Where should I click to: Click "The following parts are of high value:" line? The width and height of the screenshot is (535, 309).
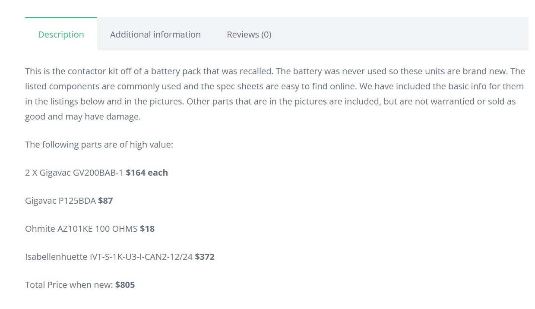click(x=99, y=145)
